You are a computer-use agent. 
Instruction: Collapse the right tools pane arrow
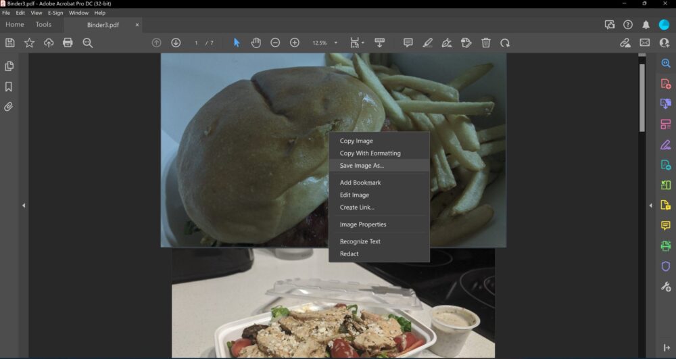(650, 206)
